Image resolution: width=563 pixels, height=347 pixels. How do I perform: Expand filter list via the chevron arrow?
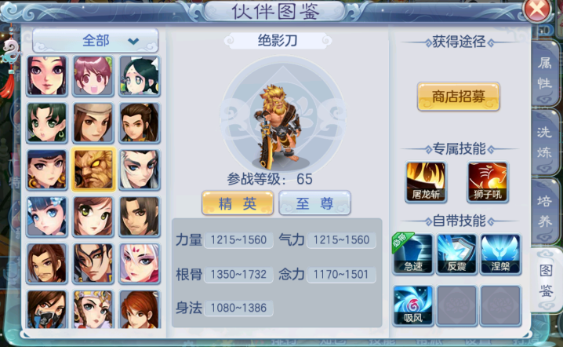[x=133, y=42]
